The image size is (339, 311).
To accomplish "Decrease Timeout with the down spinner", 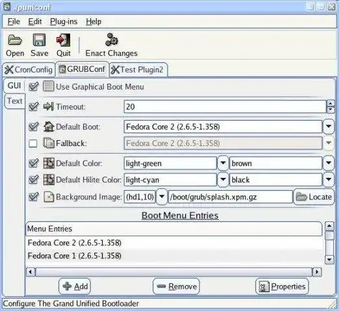I will pyautogui.click(x=331, y=110).
